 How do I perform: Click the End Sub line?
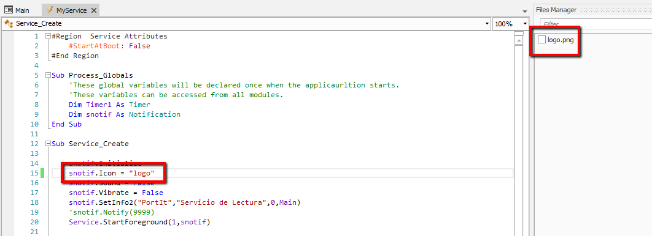coord(66,124)
